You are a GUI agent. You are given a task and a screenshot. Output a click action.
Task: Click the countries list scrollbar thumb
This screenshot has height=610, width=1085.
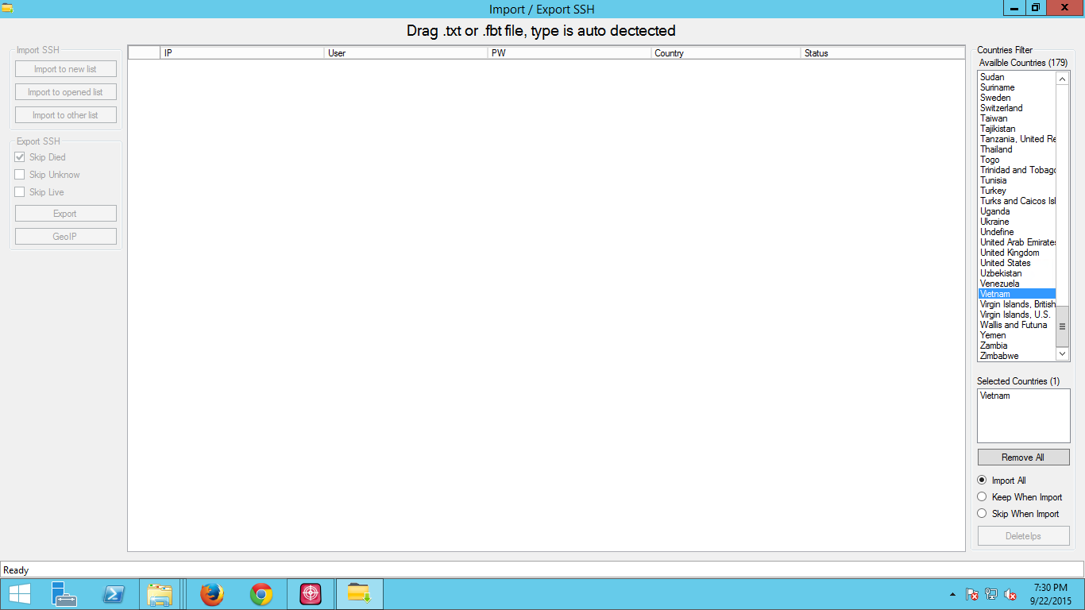[1063, 326]
